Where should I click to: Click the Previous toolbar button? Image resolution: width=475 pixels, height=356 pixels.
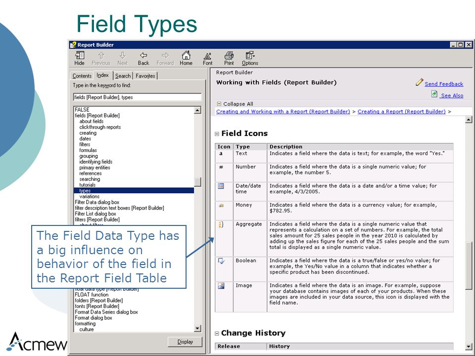tap(101, 58)
